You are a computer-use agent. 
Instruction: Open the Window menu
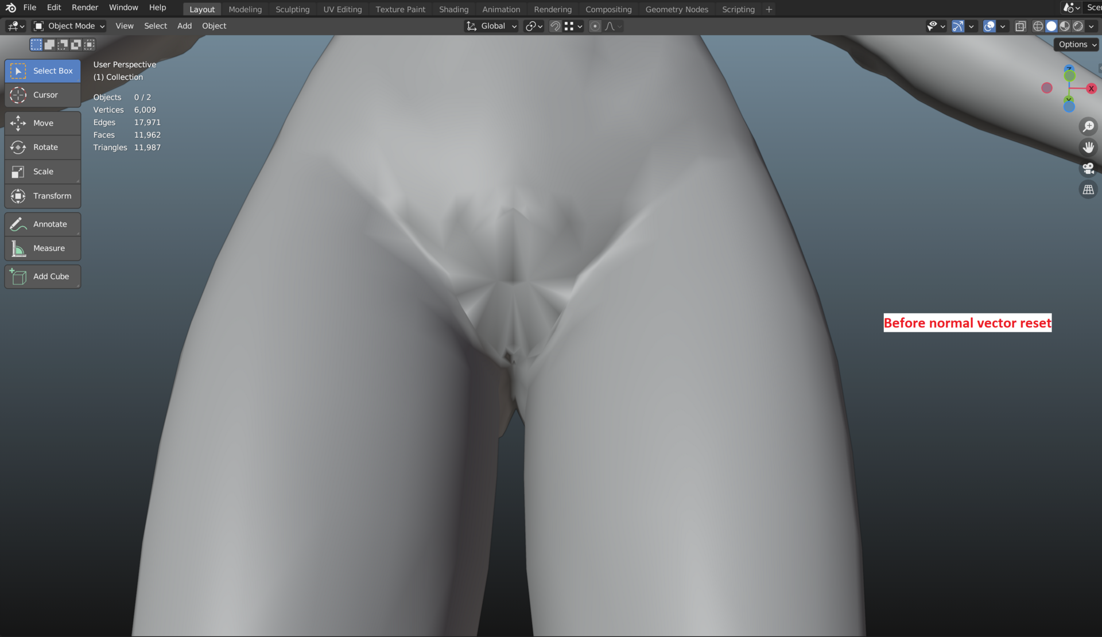coord(123,7)
